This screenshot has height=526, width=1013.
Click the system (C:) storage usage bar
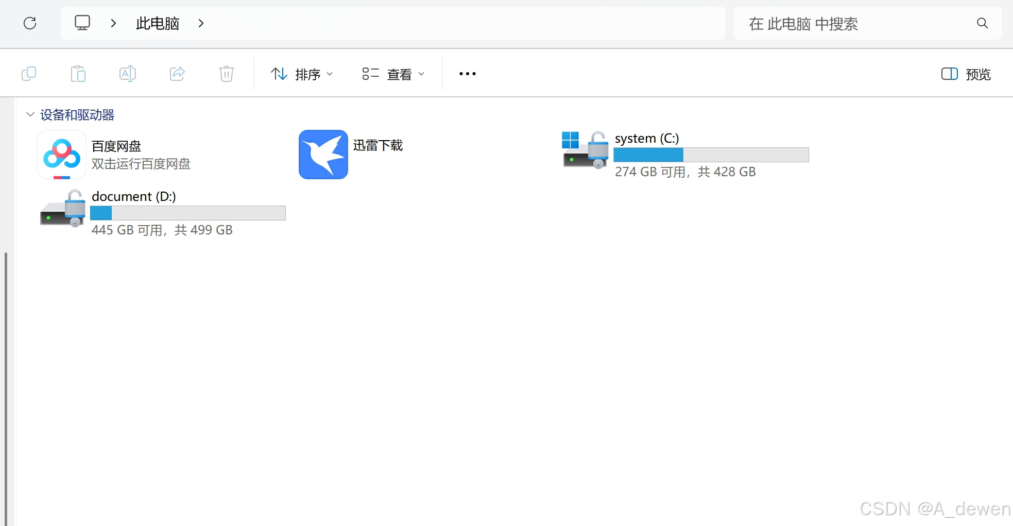tap(711, 155)
